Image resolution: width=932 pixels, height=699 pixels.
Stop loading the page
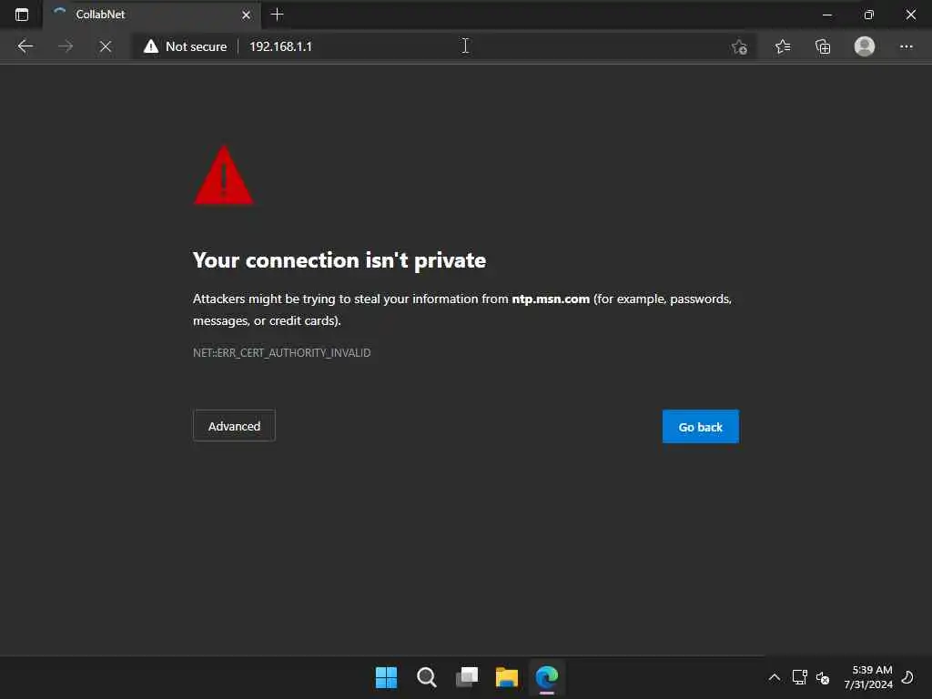(106, 46)
